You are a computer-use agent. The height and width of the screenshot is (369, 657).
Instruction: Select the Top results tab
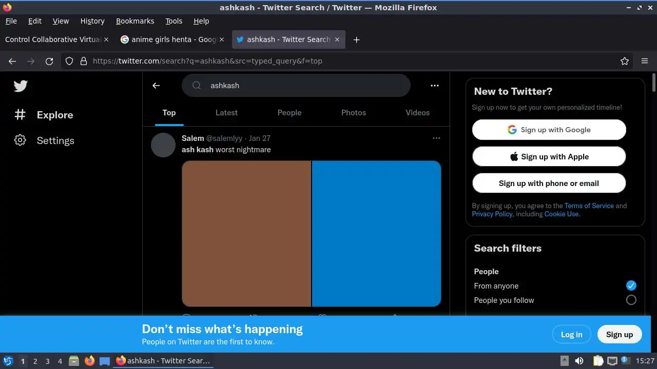pos(169,113)
